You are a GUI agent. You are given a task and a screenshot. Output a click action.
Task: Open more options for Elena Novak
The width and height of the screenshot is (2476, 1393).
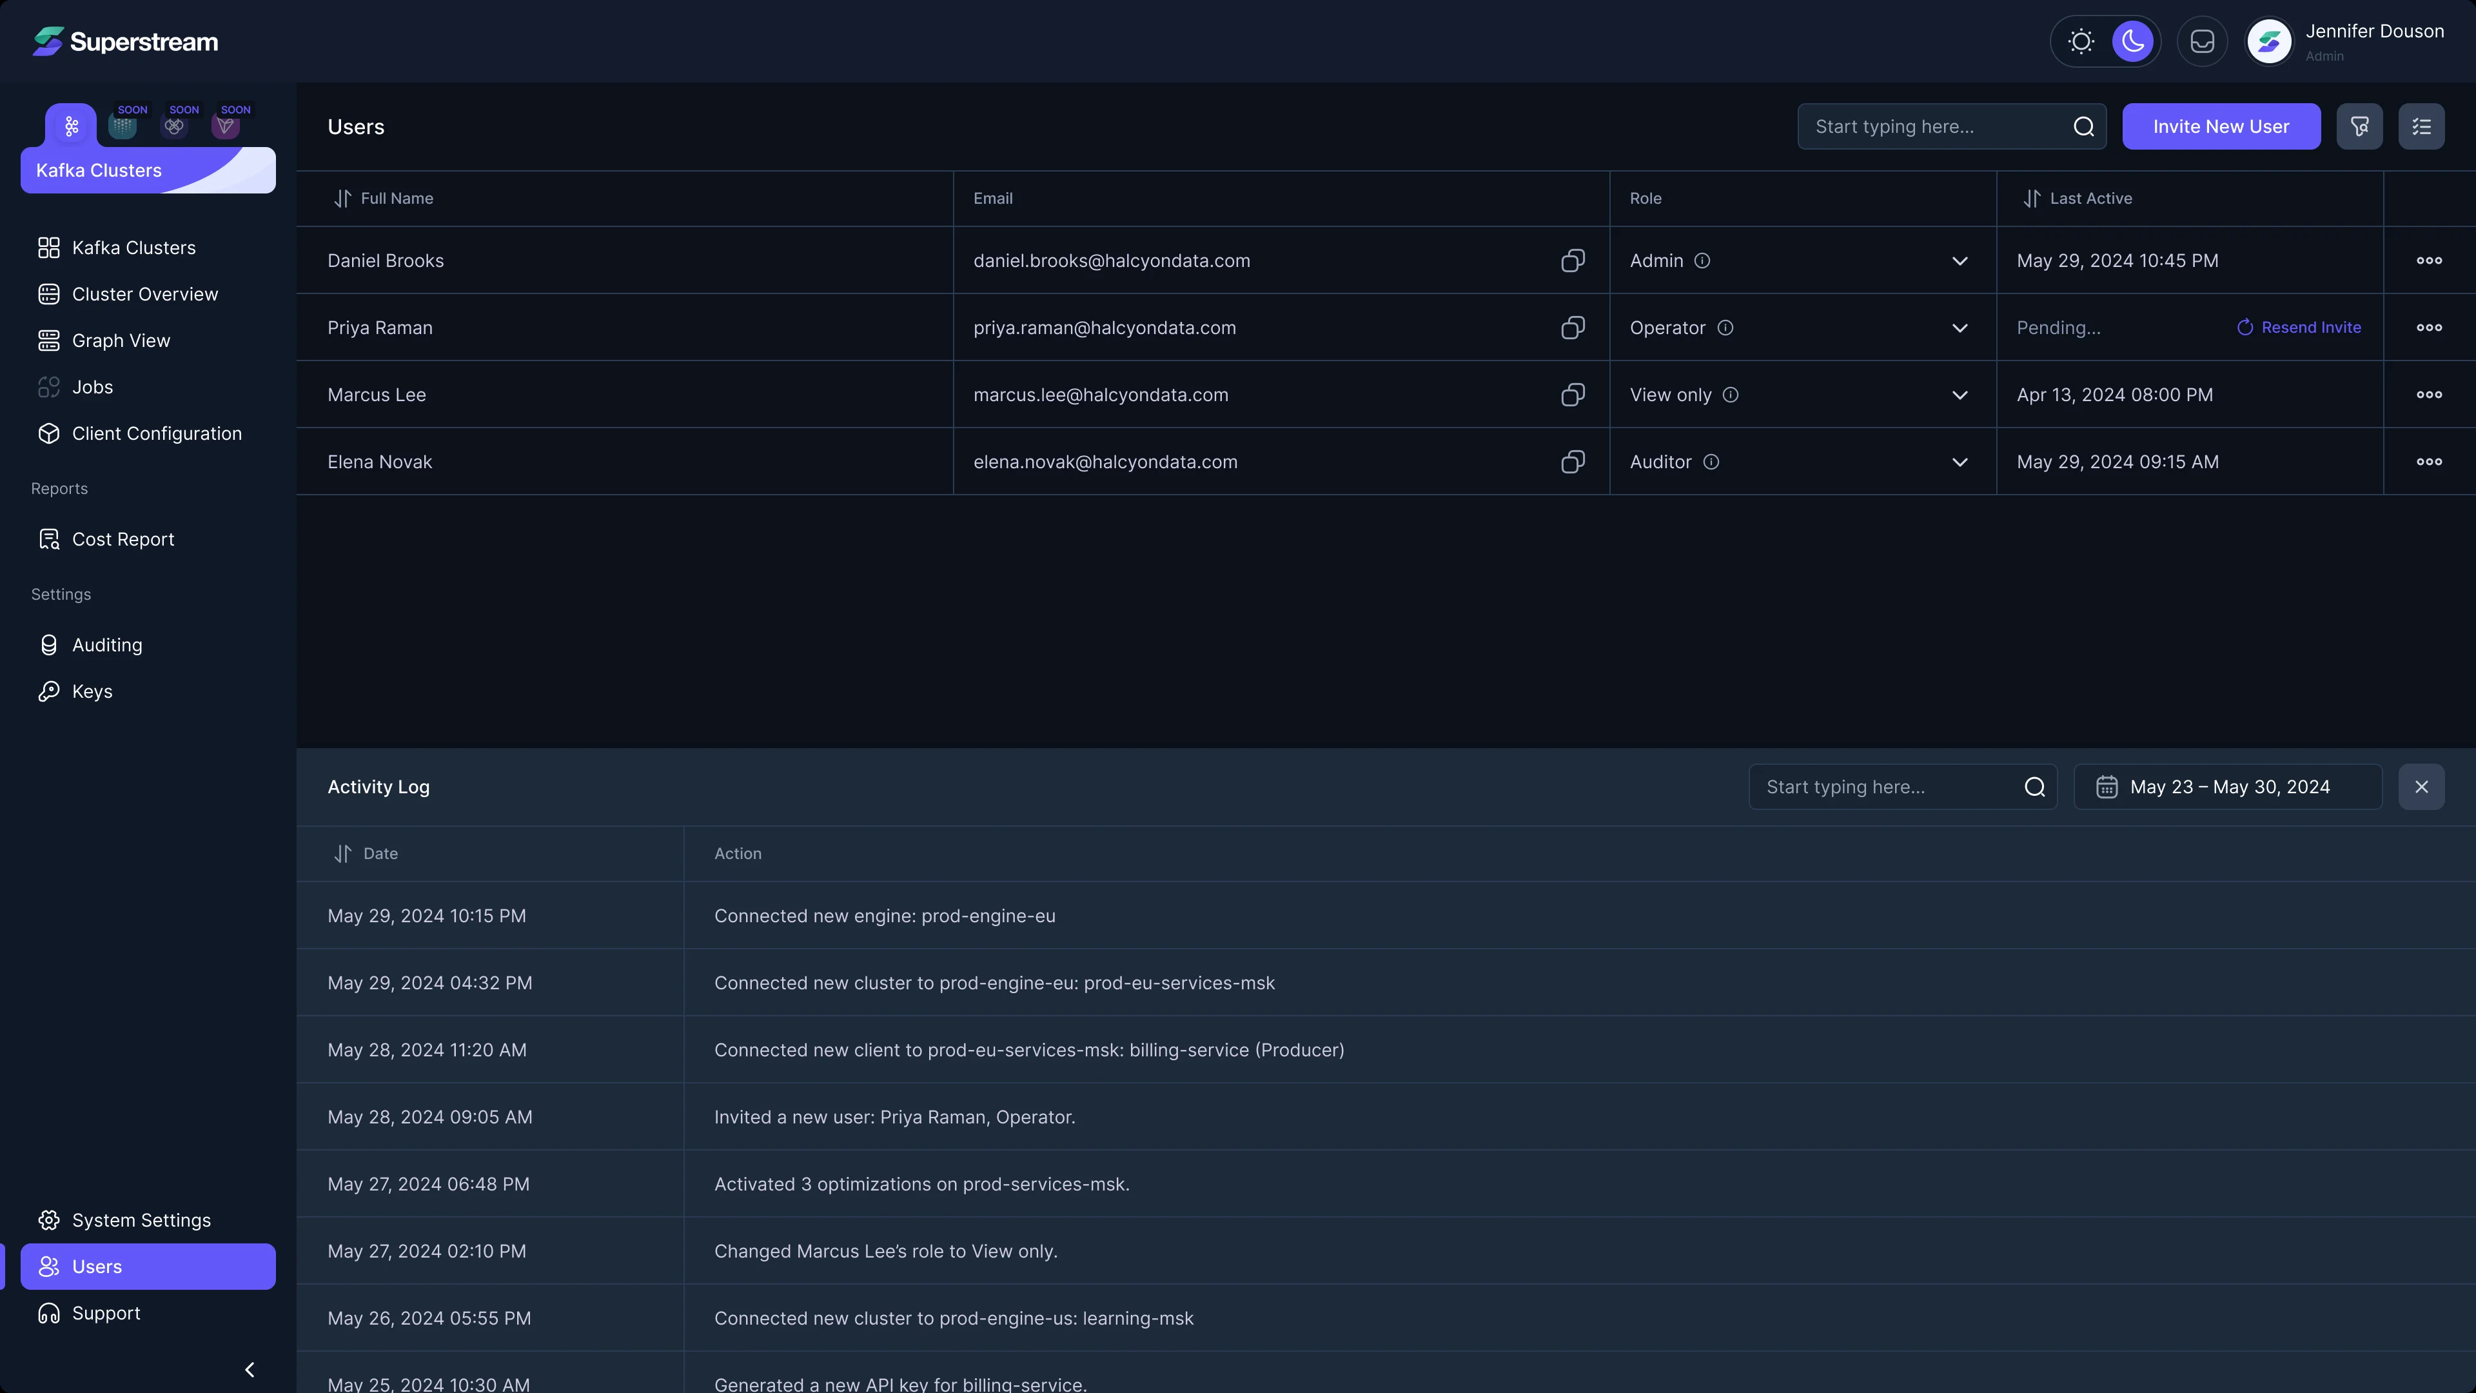pyautogui.click(x=2429, y=462)
